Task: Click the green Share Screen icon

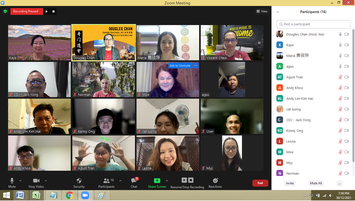Action: [157, 181]
